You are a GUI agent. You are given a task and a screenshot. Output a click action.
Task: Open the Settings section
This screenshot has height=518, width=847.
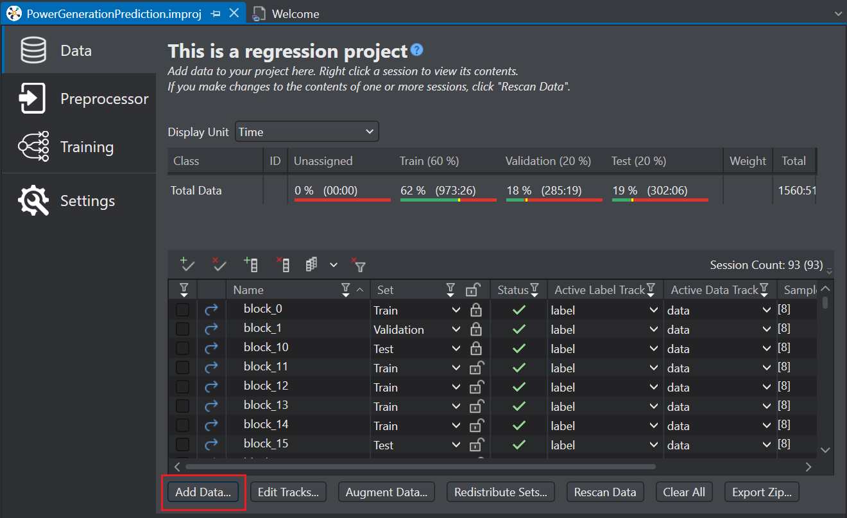click(x=78, y=201)
